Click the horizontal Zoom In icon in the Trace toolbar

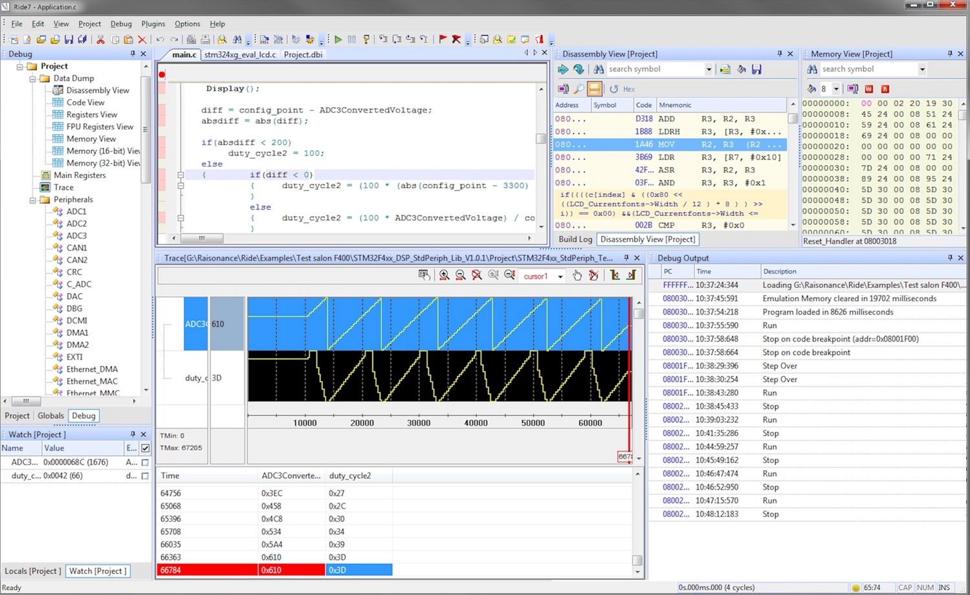tap(444, 276)
